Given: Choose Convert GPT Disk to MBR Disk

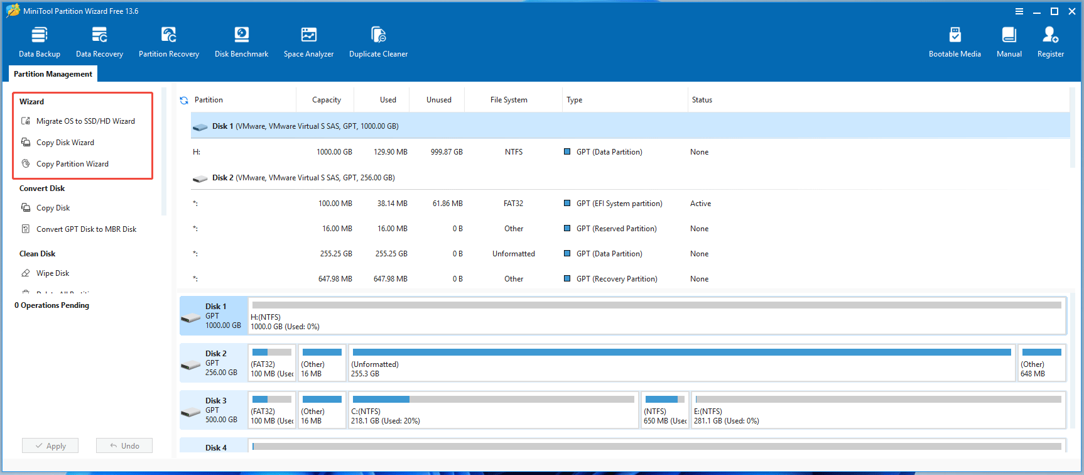Looking at the screenshot, I should (x=86, y=229).
